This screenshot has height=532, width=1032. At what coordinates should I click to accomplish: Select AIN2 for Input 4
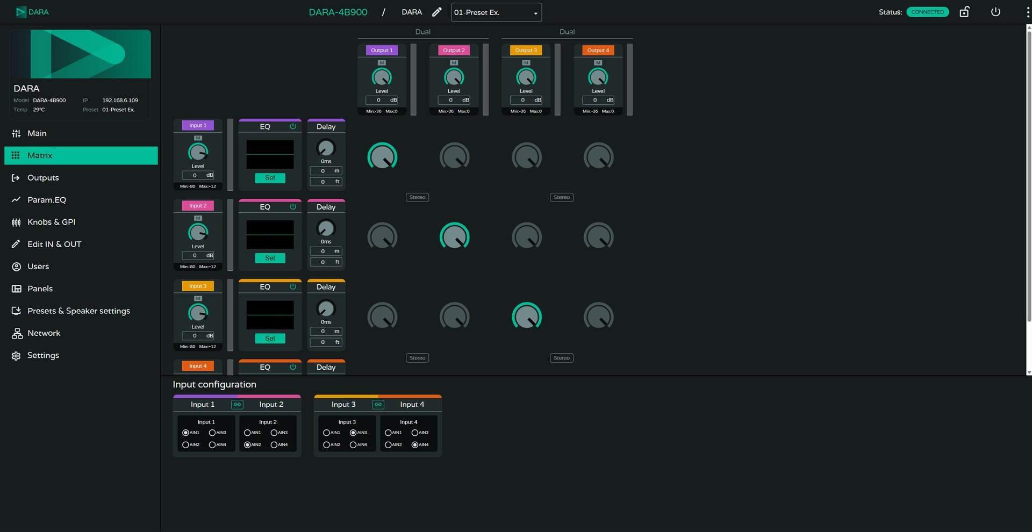coord(388,444)
